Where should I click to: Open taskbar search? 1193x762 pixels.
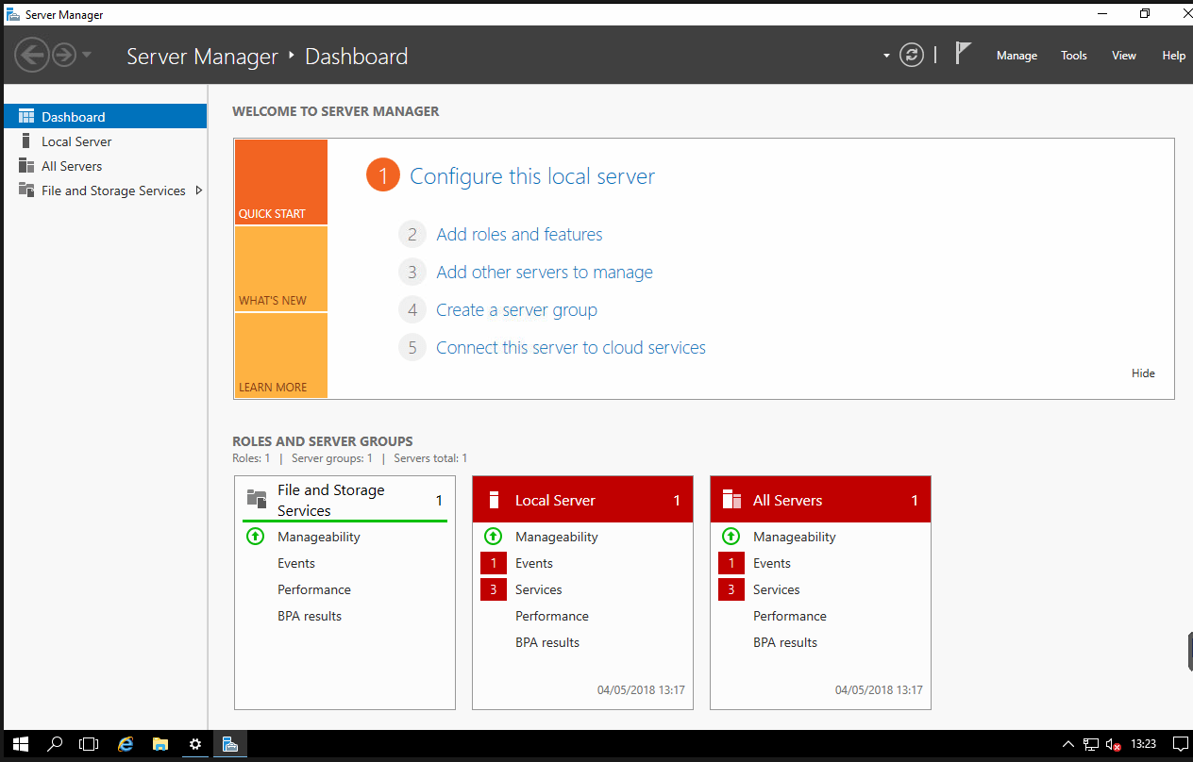tap(56, 744)
